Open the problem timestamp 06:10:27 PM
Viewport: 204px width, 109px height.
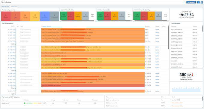(x=11, y=65)
